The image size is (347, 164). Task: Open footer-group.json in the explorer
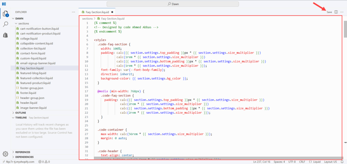click(32, 88)
